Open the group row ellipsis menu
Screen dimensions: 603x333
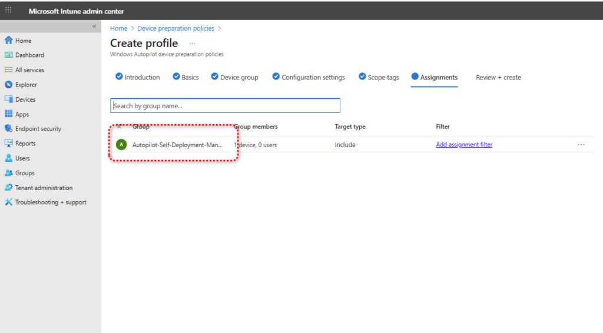click(x=581, y=145)
